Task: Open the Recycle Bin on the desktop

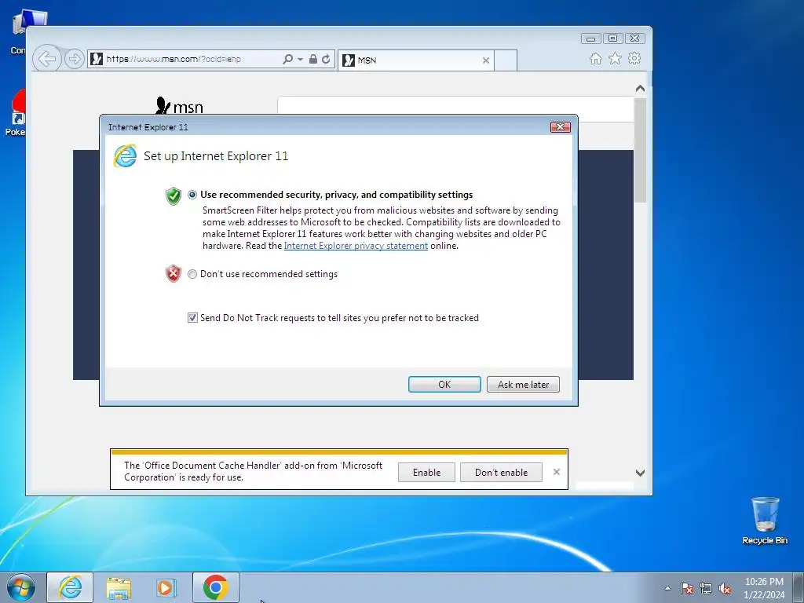Action: click(x=765, y=521)
